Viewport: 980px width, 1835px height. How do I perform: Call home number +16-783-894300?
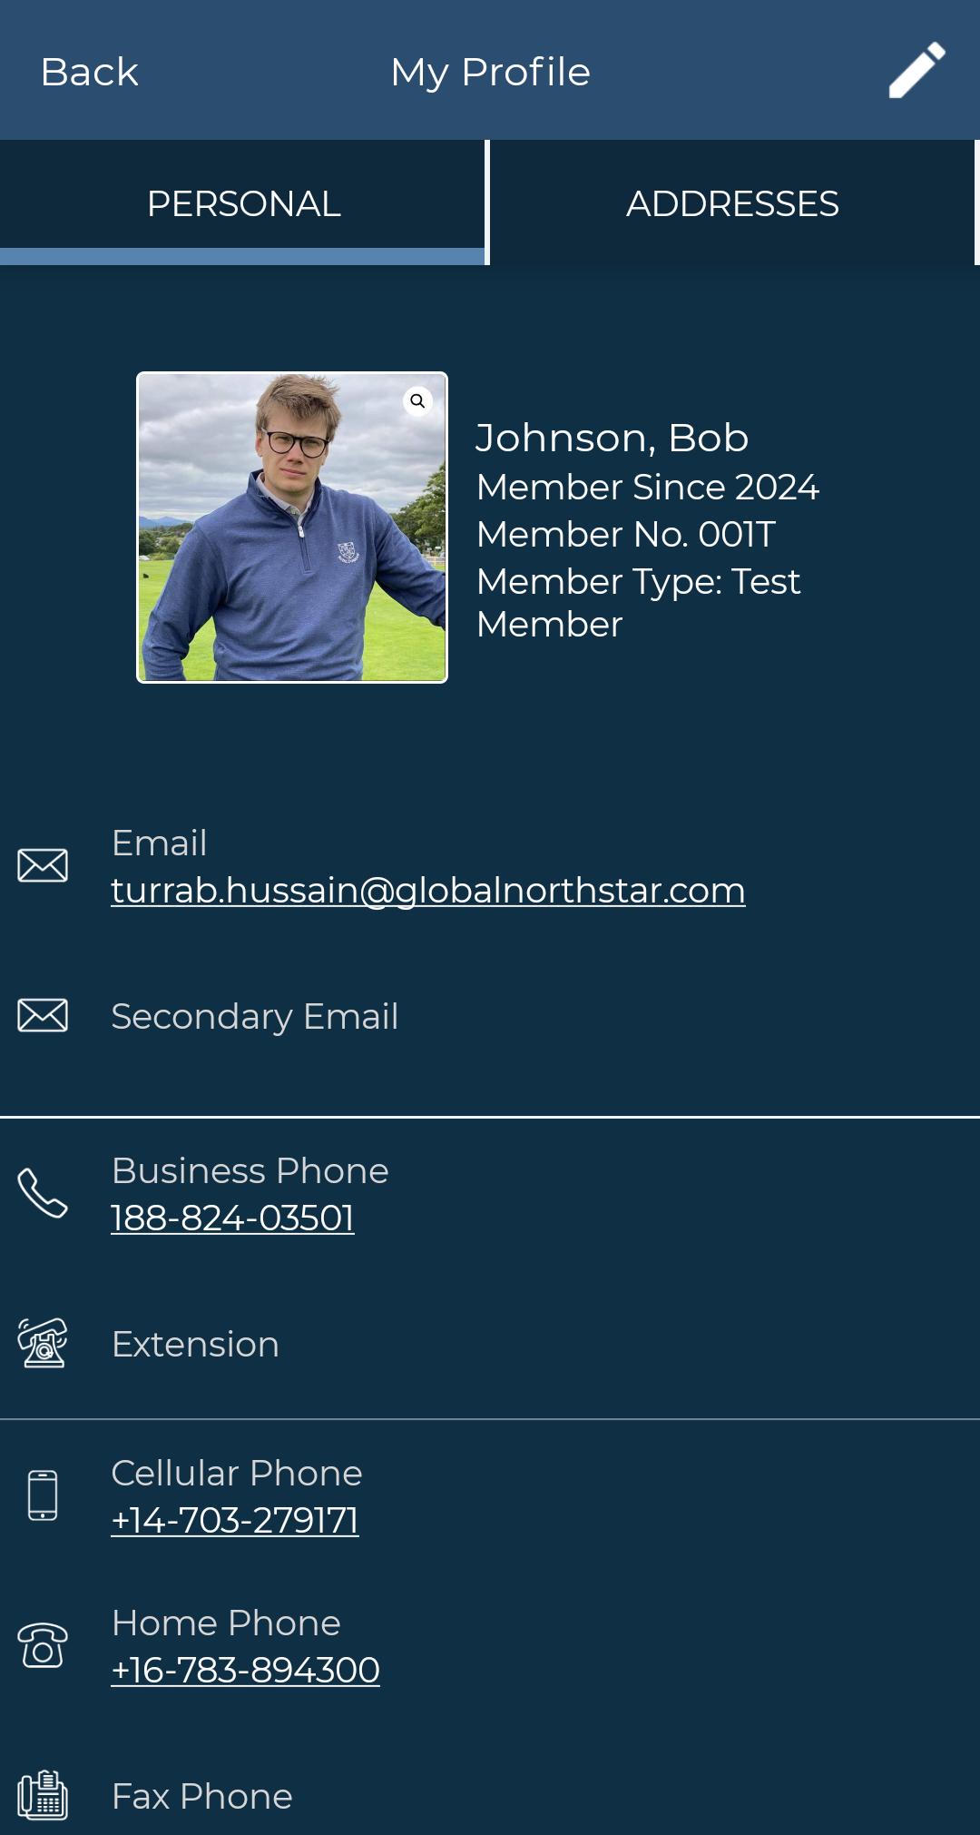(x=245, y=1670)
